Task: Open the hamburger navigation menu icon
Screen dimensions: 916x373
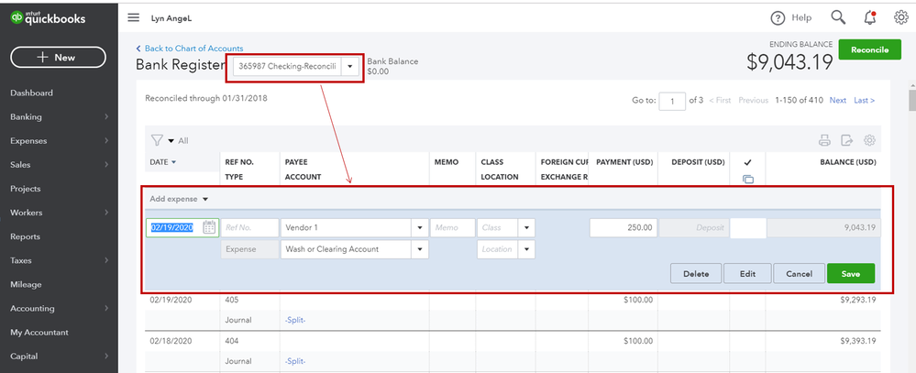Action: 133,18
